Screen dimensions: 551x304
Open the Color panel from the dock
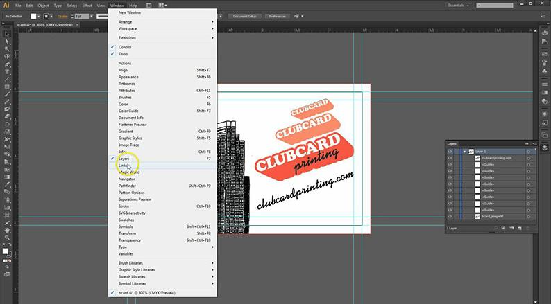click(544, 33)
